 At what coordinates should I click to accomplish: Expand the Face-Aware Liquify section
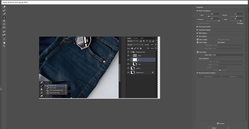(198, 27)
